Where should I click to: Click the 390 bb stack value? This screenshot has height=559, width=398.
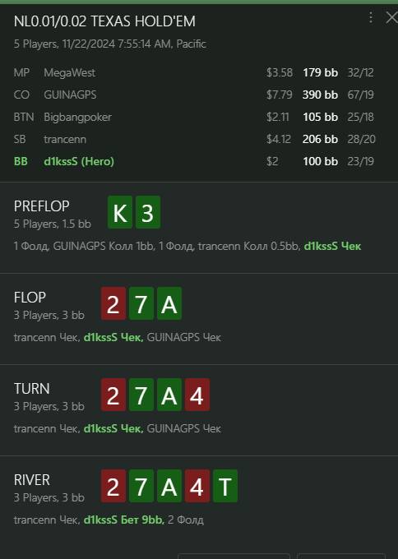320,95
